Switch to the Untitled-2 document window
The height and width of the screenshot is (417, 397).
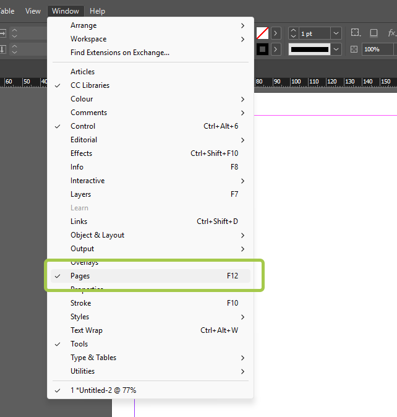[150, 390]
